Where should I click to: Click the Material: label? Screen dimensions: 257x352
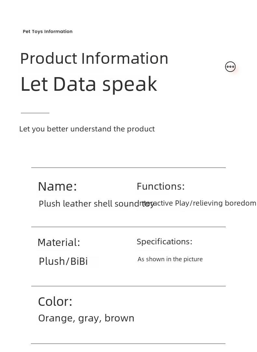point(59,242)
